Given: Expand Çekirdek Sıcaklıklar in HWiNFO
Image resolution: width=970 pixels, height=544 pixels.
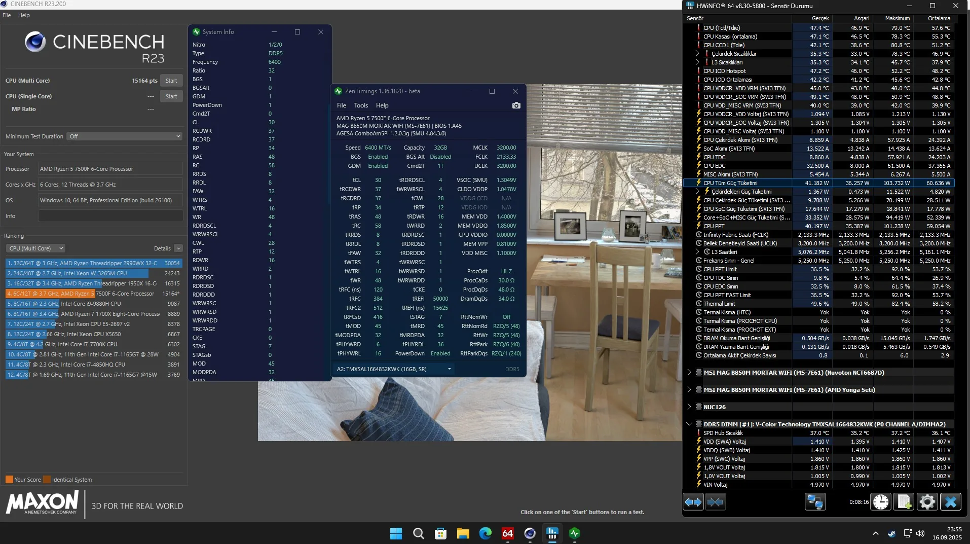Looking at the screenshot, I should tap(697, 54).
